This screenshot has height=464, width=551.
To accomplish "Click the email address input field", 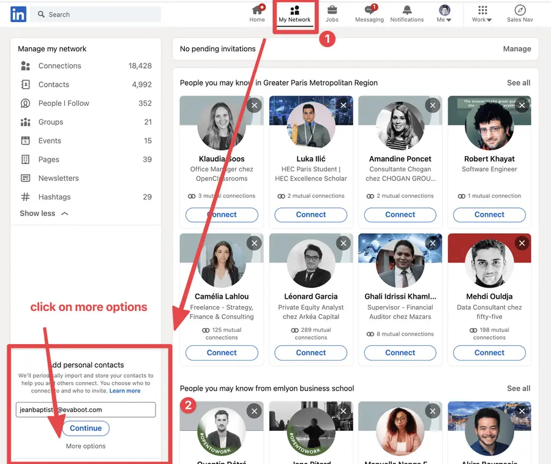I will point(85,409).
